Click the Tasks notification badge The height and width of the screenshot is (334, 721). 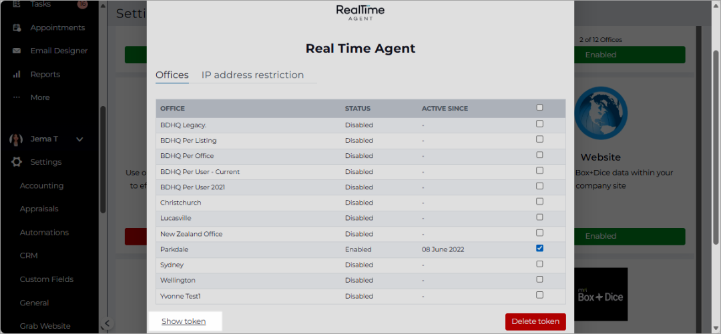click(x=83, y=4)
